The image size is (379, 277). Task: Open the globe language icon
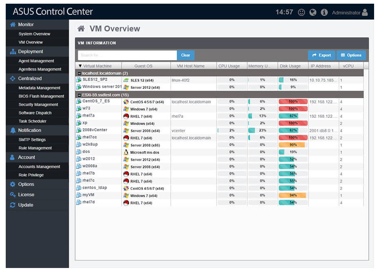click(x=313, y=12)
